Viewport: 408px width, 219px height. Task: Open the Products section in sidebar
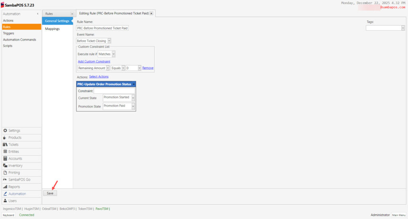coord(15,138)
